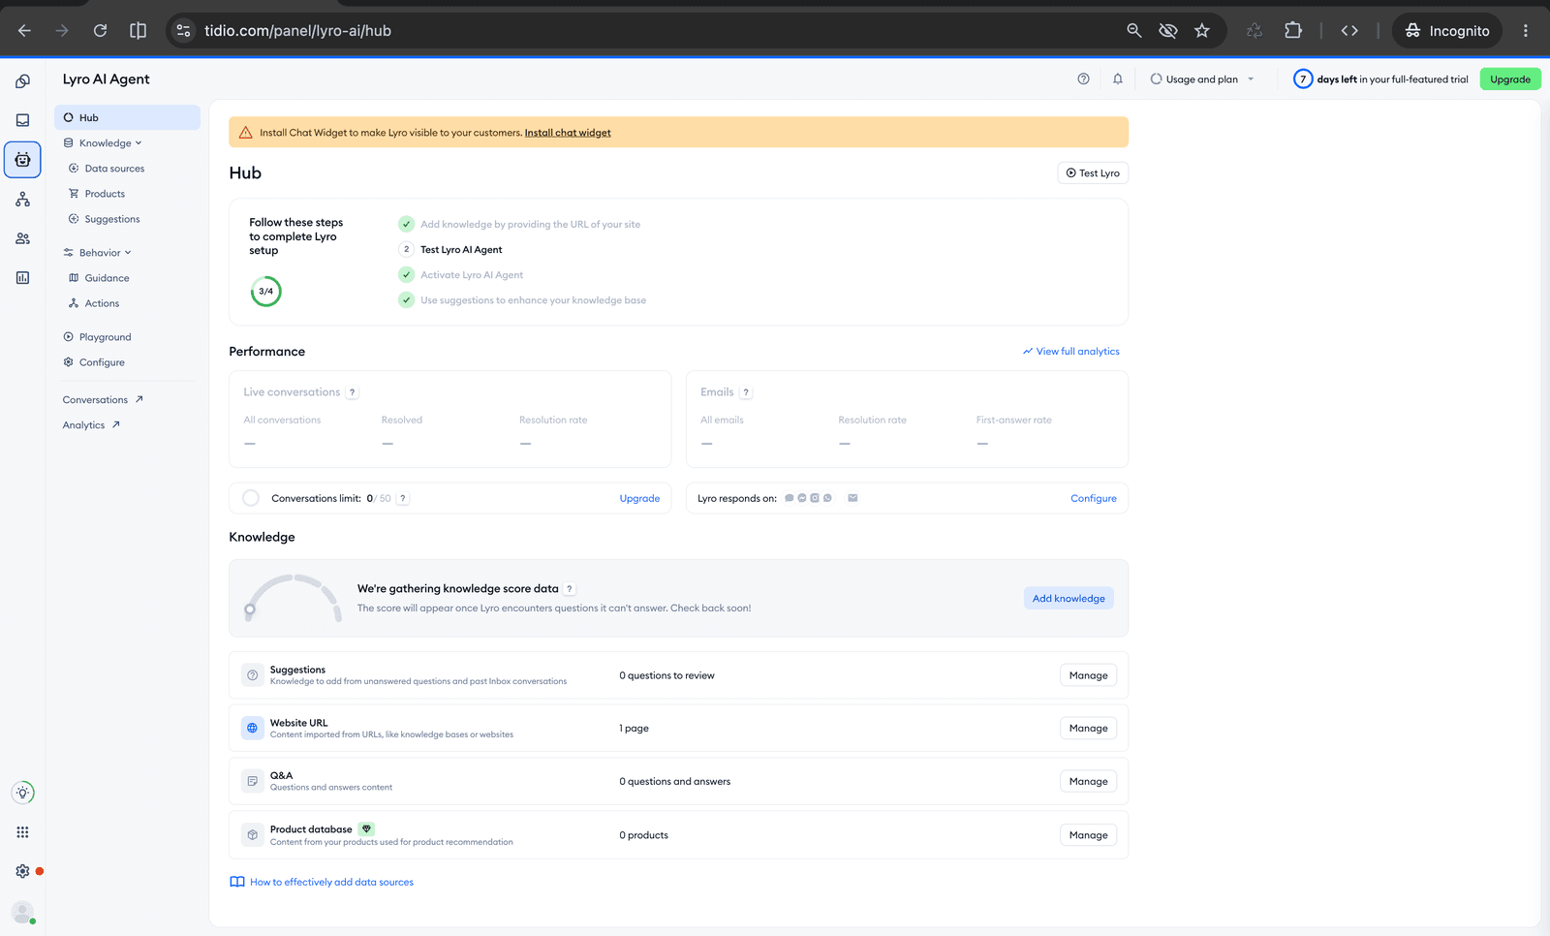
Task: Click the user avatar at bottom left
Action: coord(22,912)
